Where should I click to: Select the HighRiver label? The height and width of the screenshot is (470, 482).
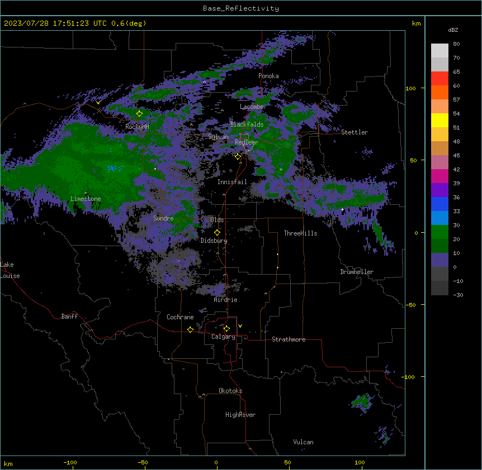point(240,415)
